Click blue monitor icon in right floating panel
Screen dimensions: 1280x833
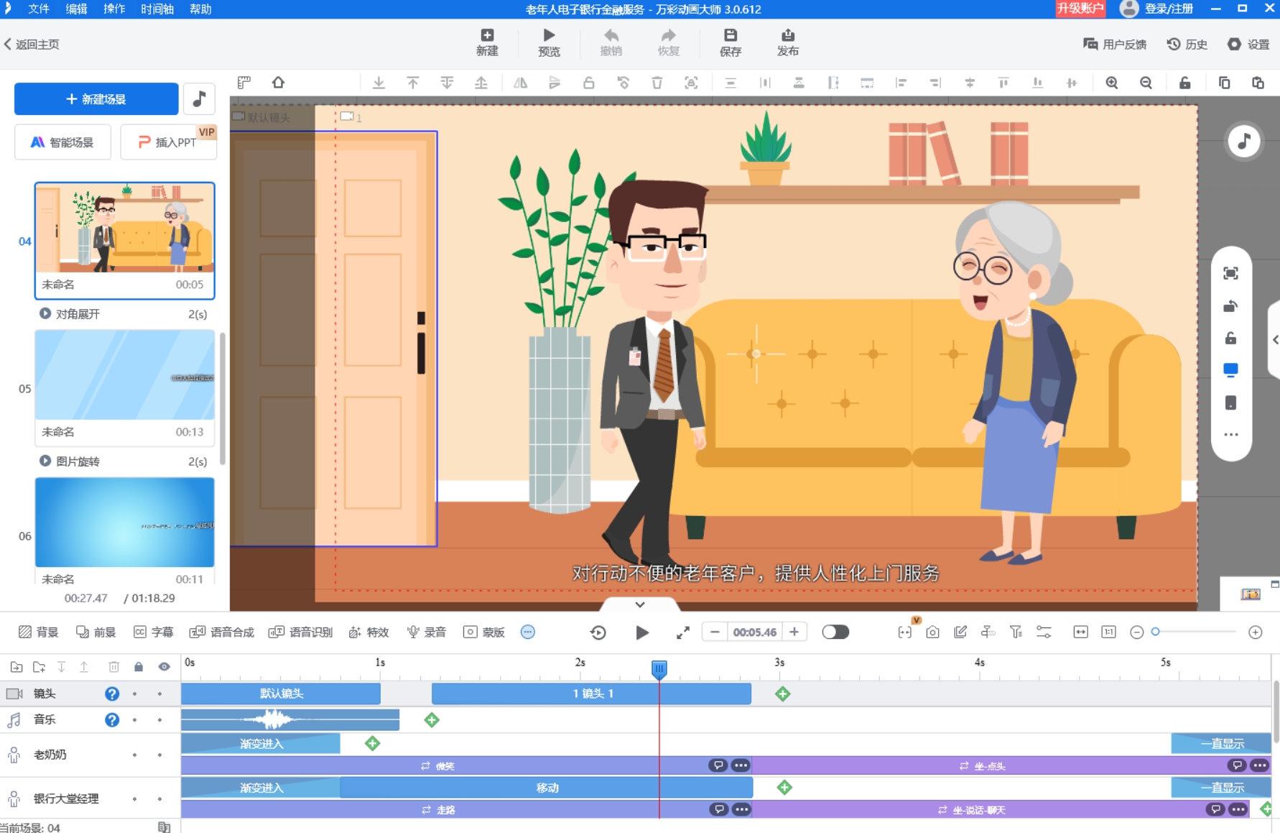[x=1230, y=370]
